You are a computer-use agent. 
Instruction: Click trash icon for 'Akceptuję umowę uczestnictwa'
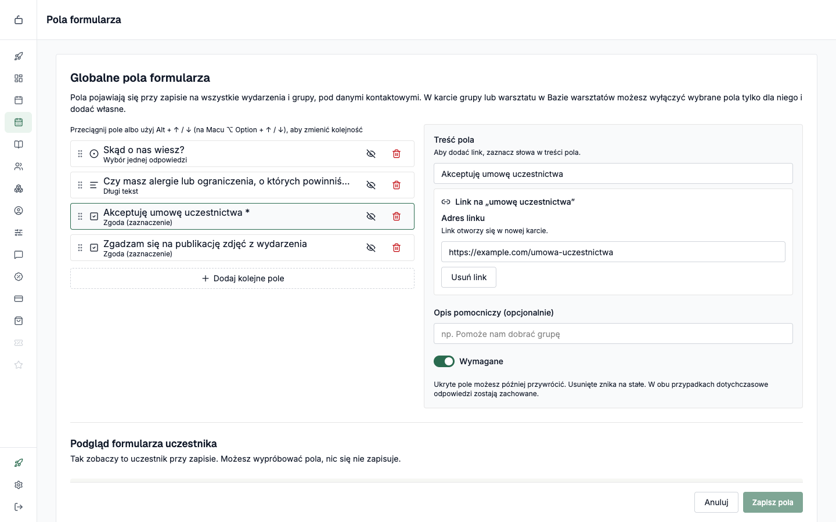tap(397, 216)
